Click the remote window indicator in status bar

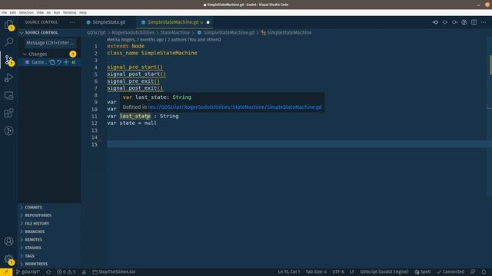click(x=6, y=272)
